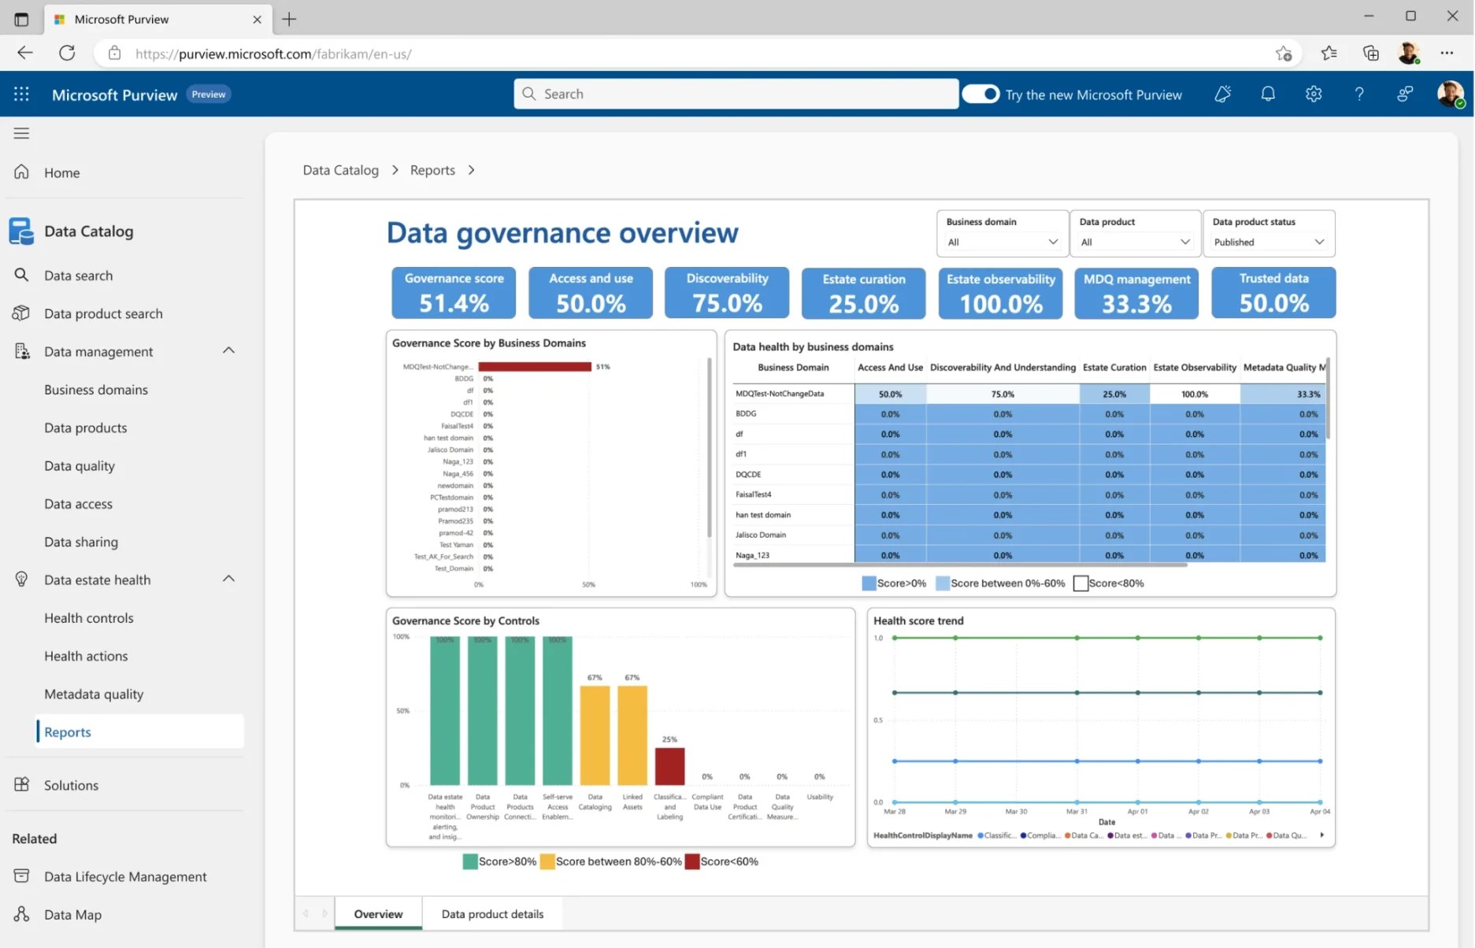Click the help question mark icon

coord(1359,94)
